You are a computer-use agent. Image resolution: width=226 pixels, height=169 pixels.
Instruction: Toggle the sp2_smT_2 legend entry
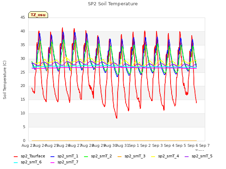coord(98,156)
